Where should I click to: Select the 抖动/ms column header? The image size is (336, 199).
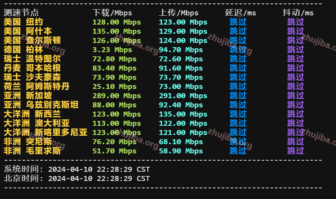[x=298, y=13]
